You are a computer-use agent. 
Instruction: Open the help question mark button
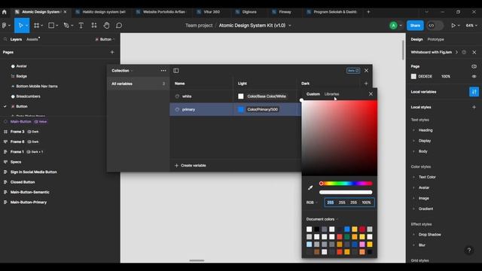(x=469, y=250)
